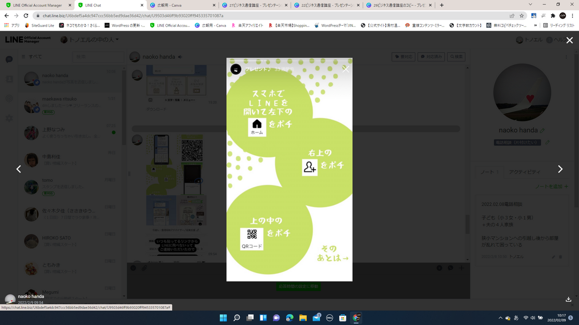Open File Explorer from the taskbar

(x=303, y=318)
